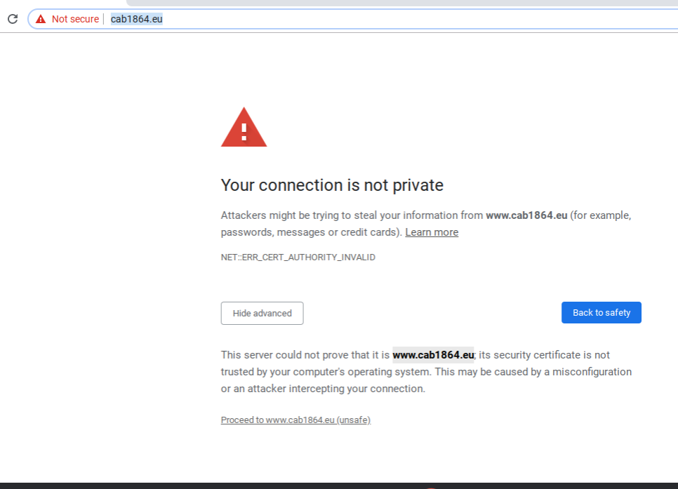Viewport: 678px width, 489px height.
Task: Click bold www.cab1864.eu in the attackers sentence
Action: (x=526, y=215)
